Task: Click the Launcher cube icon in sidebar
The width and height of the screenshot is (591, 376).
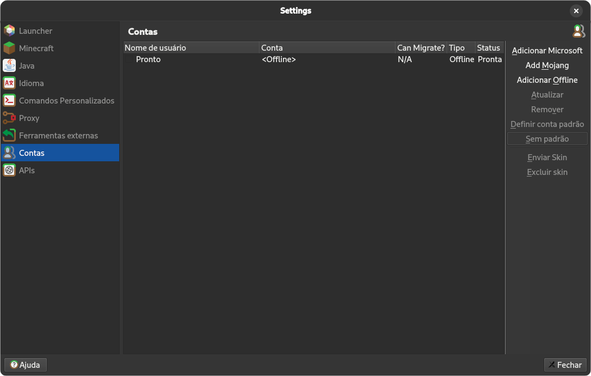Action: [x=9, y=31]
